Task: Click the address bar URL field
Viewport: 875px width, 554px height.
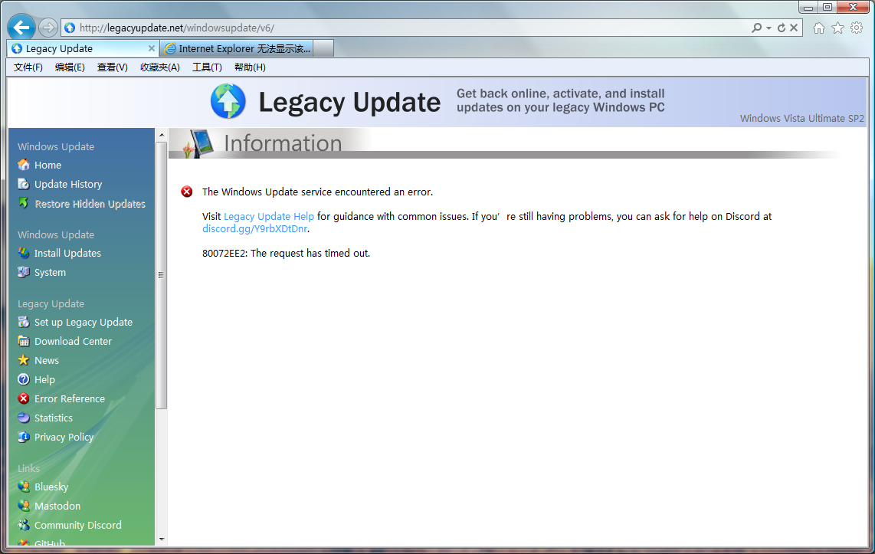Action: 383,28
